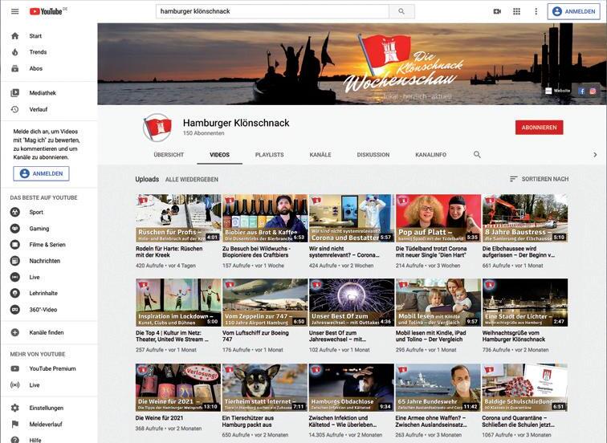Click title Weihnachtsgrüße vom Hamburger Klönschnack
Screen dimensions: 607x443
pyautogui.click(x=514, y=335)
